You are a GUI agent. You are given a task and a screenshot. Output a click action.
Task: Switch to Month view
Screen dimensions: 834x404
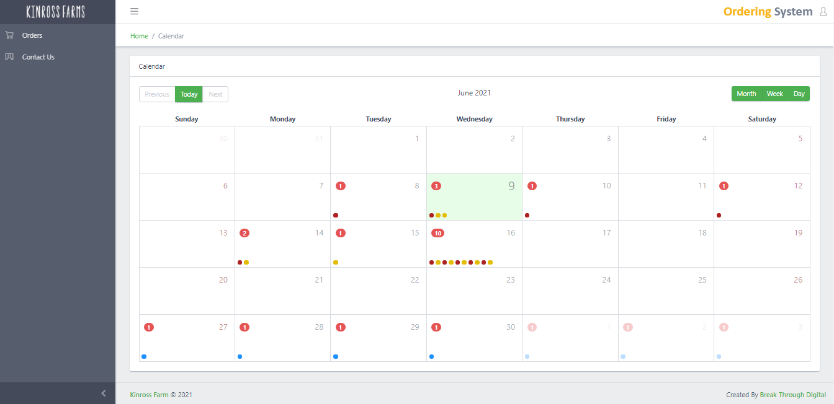[x=746, y=94]
